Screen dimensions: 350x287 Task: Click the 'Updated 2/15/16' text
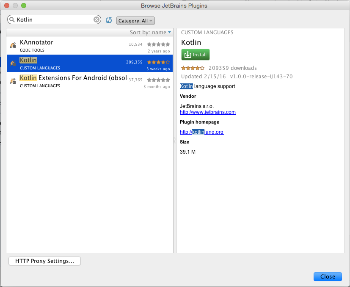(203, 77)
